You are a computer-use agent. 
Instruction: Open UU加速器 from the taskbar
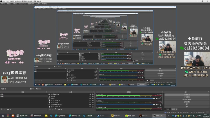(88, 116)
